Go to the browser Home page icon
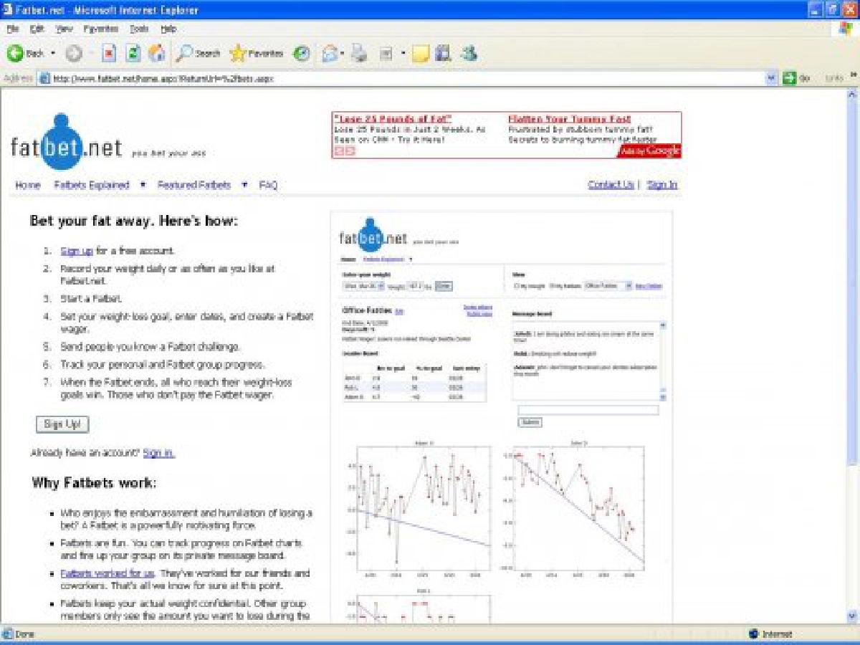The image size is (860, 645). click(156, 53)
